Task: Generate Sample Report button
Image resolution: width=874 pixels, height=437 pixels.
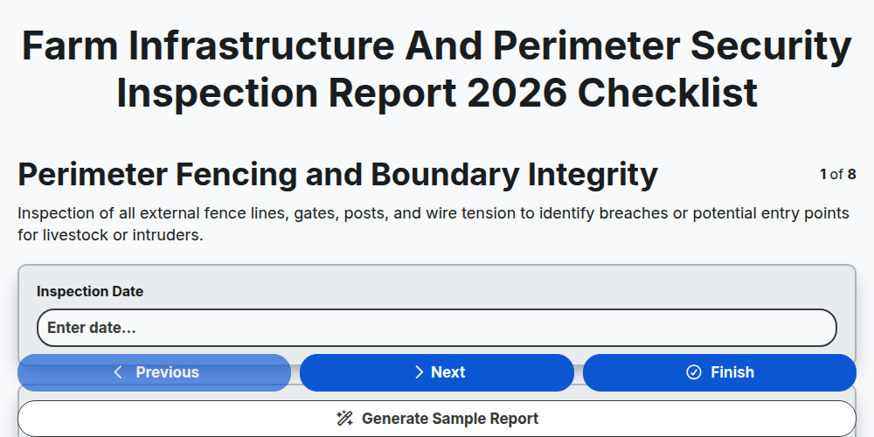Action: pos(437,419)
